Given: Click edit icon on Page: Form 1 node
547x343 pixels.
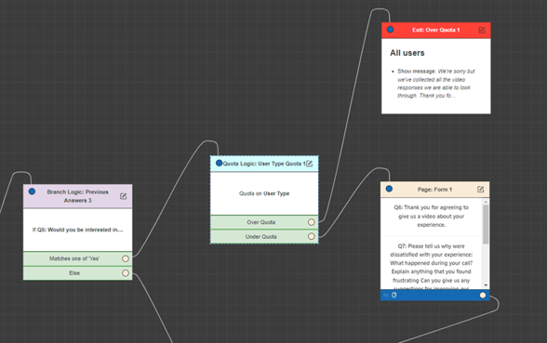Looking at the screenshot, I should point(480,190).
